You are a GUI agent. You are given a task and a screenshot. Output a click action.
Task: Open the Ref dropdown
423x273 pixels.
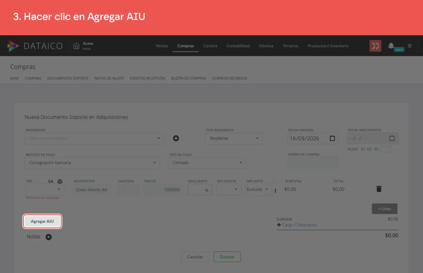pyautogui.click(x=45, y=189)
